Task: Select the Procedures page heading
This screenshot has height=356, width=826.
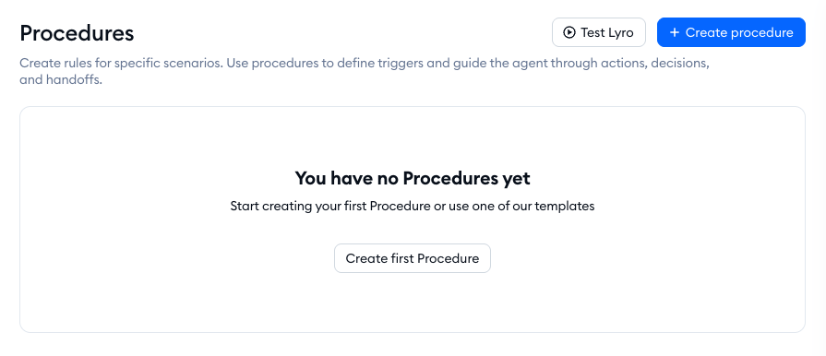Action: coord(77,33)
